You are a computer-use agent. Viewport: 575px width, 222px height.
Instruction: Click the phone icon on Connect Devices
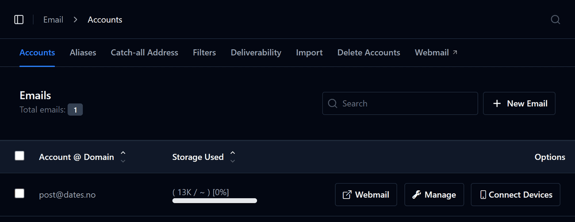(483, 195)
